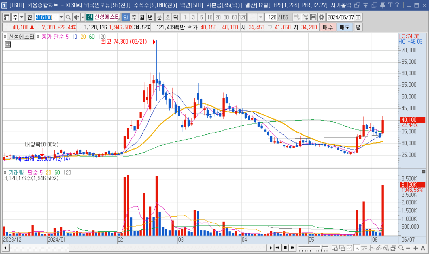429x254 pixels.
Task: Click the 평 button
Action: point(358,27)
